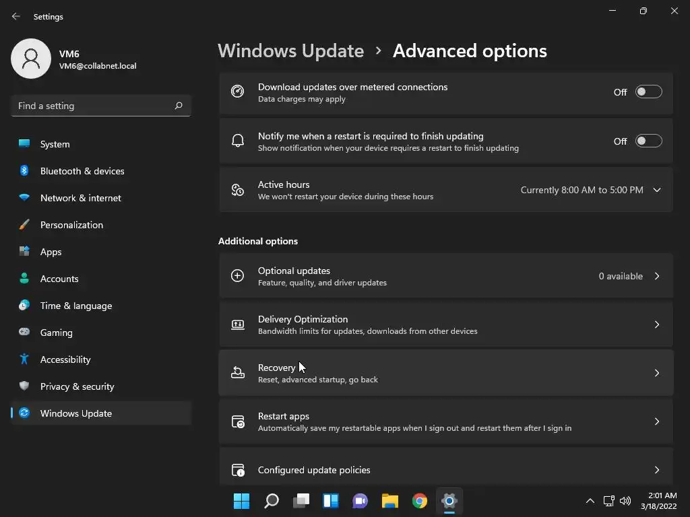Click volume speaker icon in tray
Screen dimensions: 690x517
[625, 501]
